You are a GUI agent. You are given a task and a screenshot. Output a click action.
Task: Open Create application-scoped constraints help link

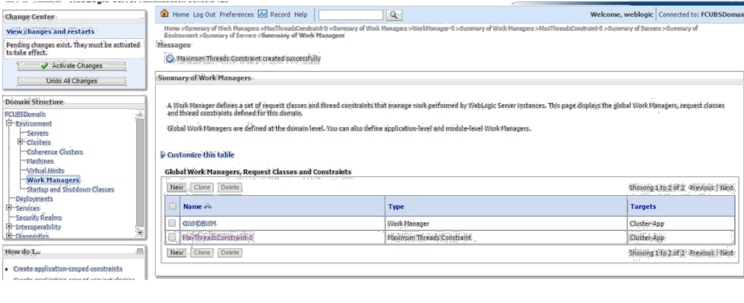(68, 269)
